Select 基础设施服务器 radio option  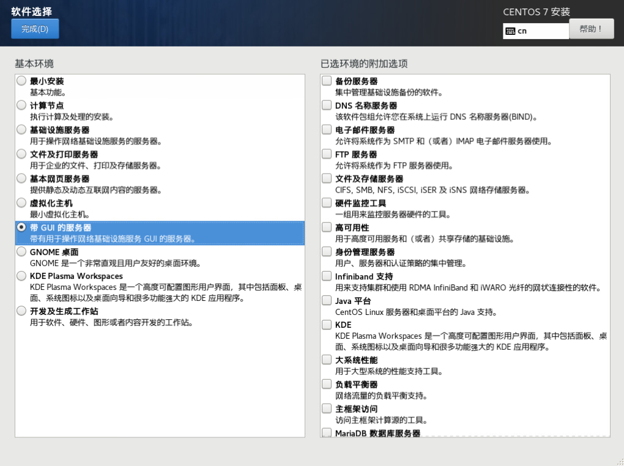click(x=21, y=130)
